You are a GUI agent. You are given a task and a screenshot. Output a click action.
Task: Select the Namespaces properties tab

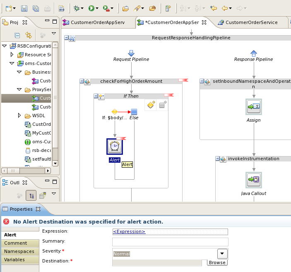[20, 251]
